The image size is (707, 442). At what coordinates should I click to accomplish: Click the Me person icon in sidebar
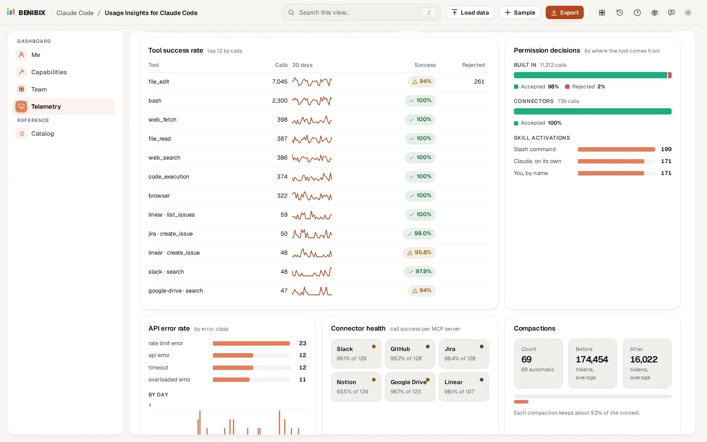[x=21, y=55]
